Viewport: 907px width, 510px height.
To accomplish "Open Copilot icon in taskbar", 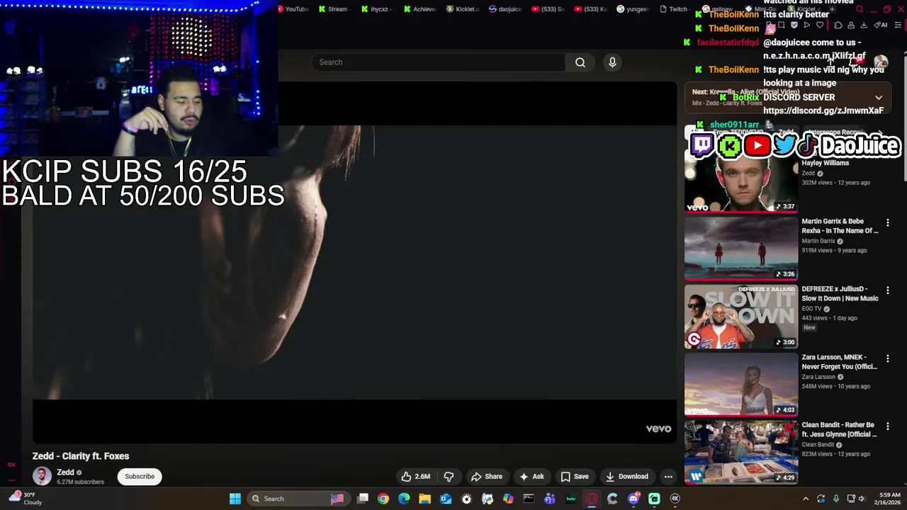I will [x=508, y=499].
